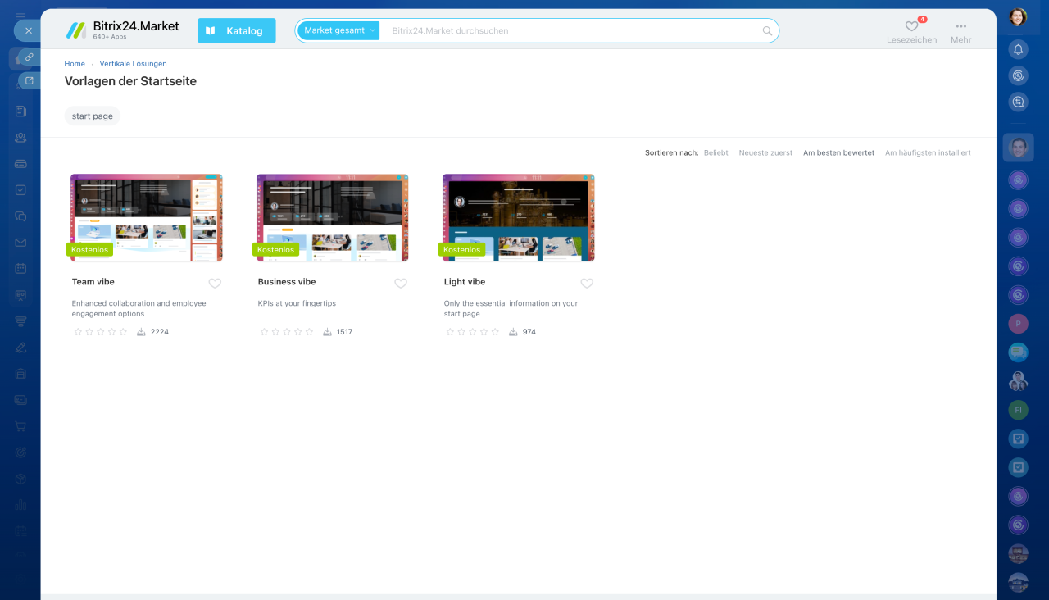Open panel in new window icon
The height and width of the screenshot is (600, 1049).
click(30, 80)
